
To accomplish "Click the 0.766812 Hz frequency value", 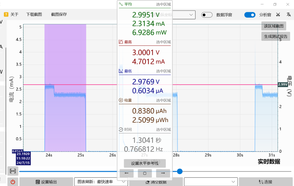I will 143,149.
